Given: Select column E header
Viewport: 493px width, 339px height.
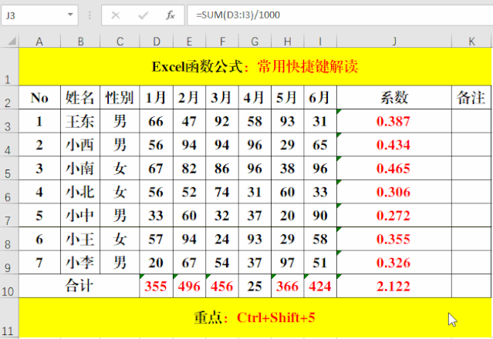Looking at the screenshot, I should coord(189,41).
